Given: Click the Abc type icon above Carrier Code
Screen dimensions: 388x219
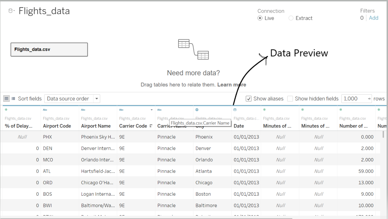Looking at the screenshot, I should pyautogui.click(x=121, y=109).
